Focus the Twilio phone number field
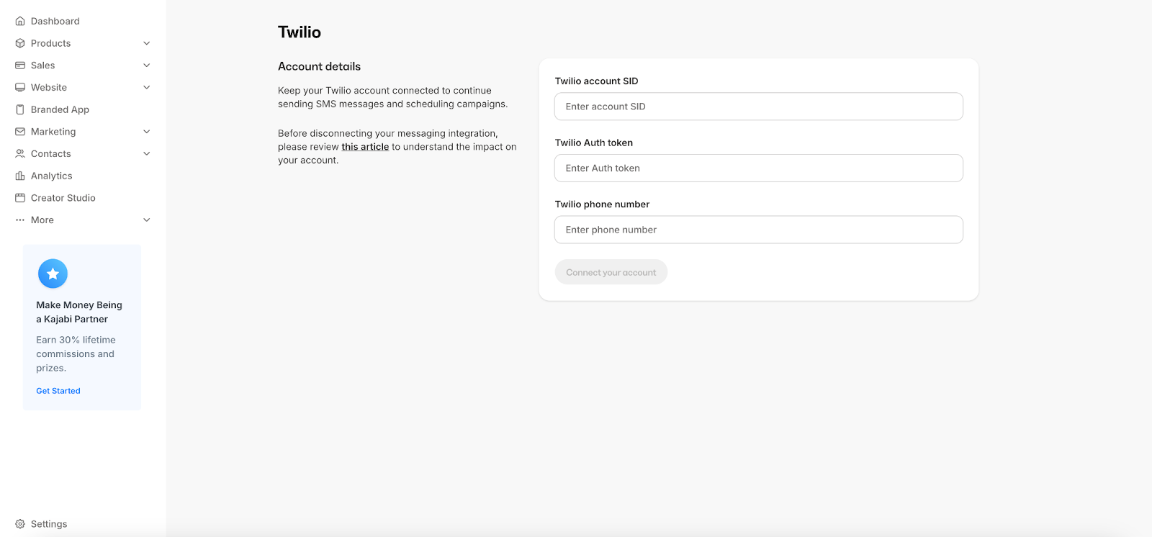This screenshot has height=537, width=1152. point(759,230)
